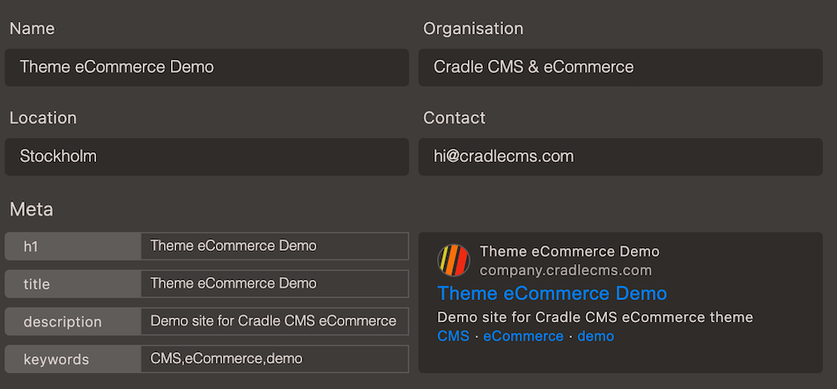Image resolution: width=837 pixels, height=389 pixels.
Task: Edit the description meta value field
Action: pyautogui.click(x=275, y=321)
